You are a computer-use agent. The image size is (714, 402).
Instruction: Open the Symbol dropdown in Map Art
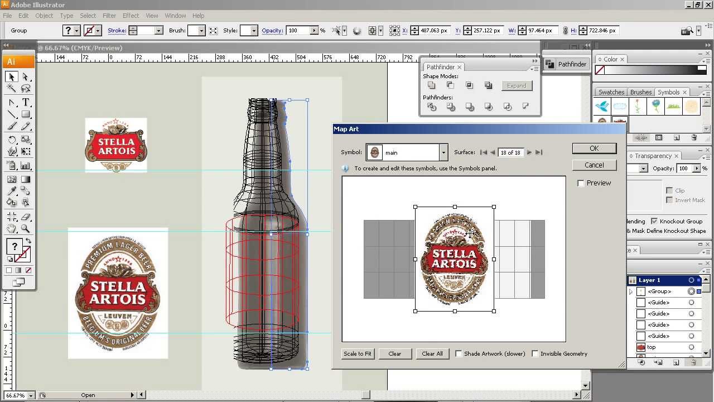click(443, 152)
